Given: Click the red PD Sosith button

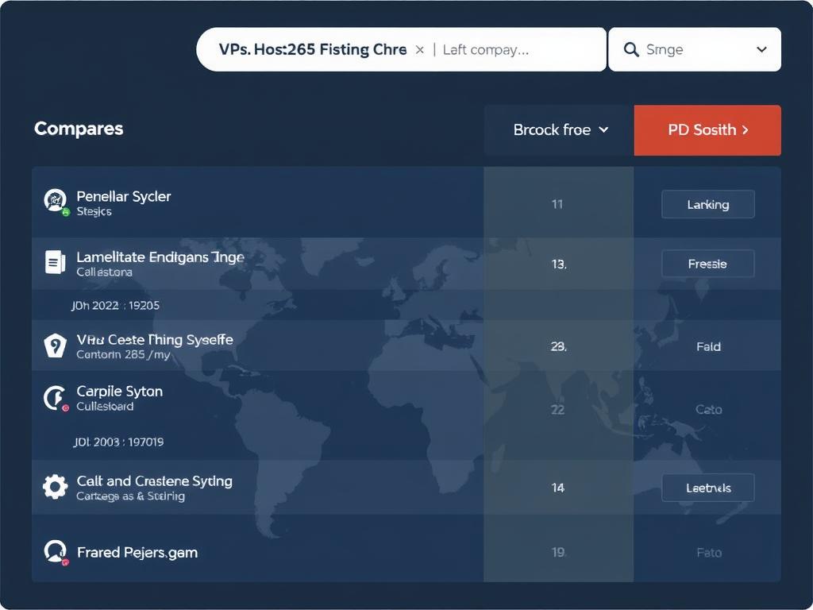Looking at the screenshot, I should tap(702, 129).
